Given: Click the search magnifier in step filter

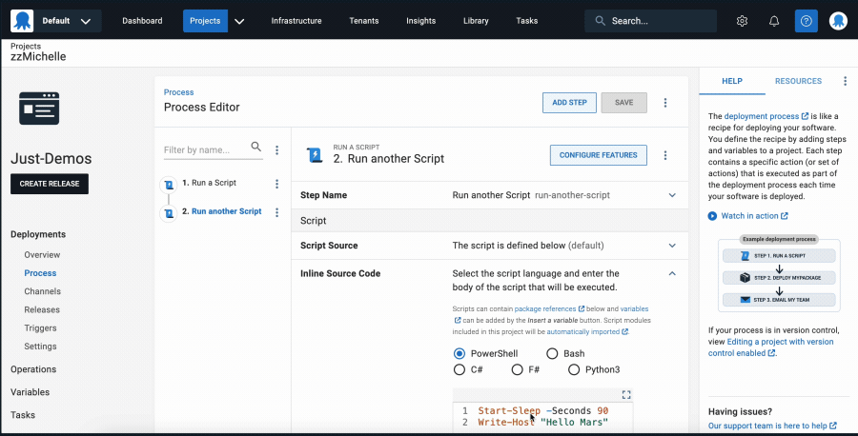Looking at the screenshot, I should coord(256,147).
